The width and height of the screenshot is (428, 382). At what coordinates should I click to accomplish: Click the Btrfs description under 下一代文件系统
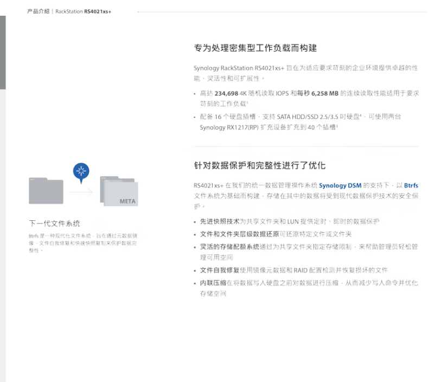(83, 243)
